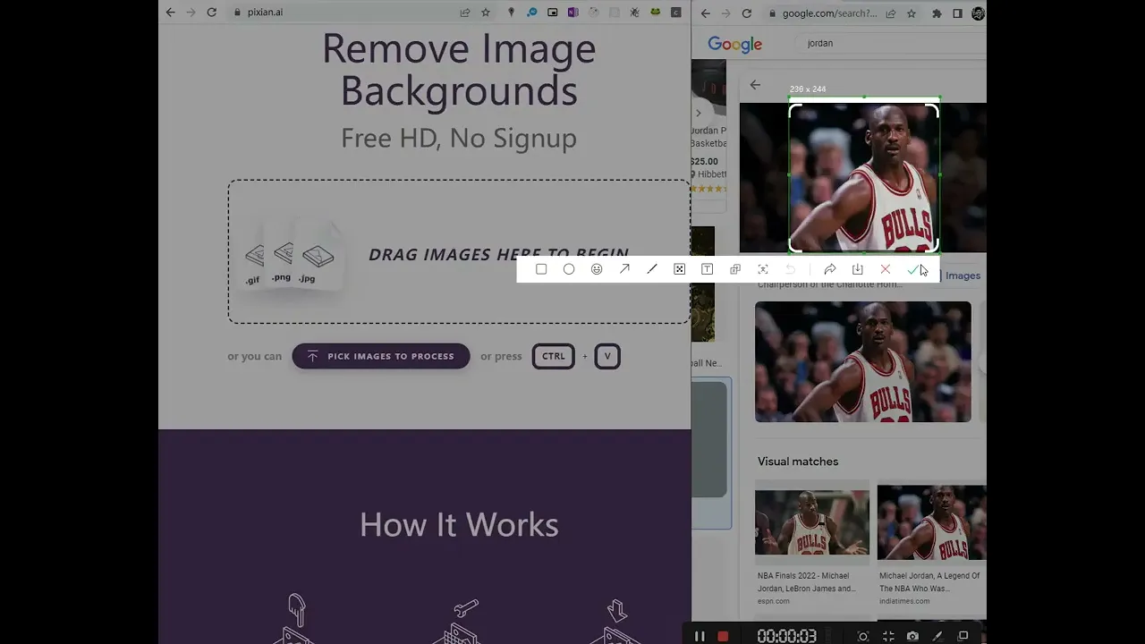Viewport: 1145px width, 644px height.
Task: Take a snapshot with camera icon
Action: tap(912, 636)
